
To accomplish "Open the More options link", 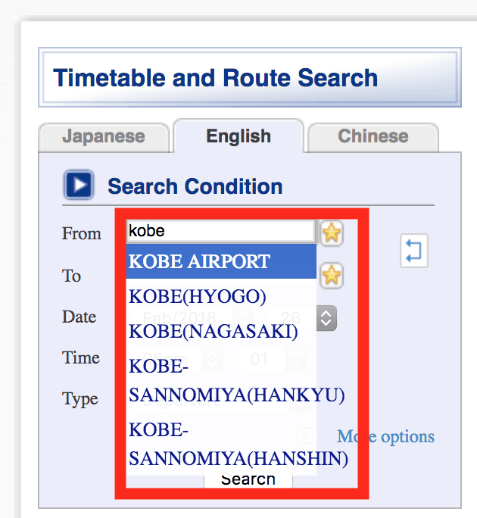I will (386, 437).
